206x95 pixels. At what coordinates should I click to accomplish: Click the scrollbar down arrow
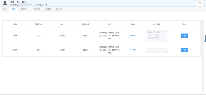pos(203,91)
